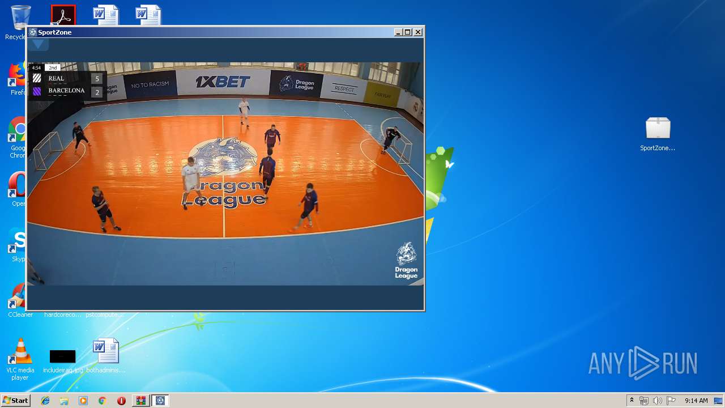Image resolution: width=725 pixels, height=408 pixels.
Task: Open first Word document at desktop top
Action: (x=106, y=15)
